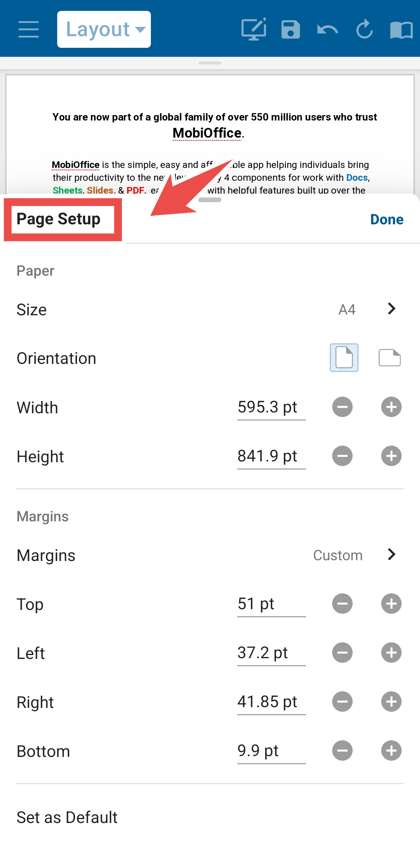Save the document with floppy icon
The image size is (420, 844).
[290, 30]
